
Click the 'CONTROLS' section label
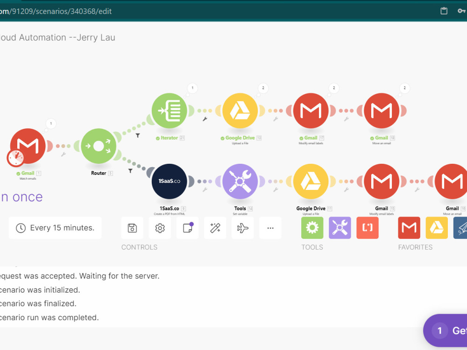(139, 247)
